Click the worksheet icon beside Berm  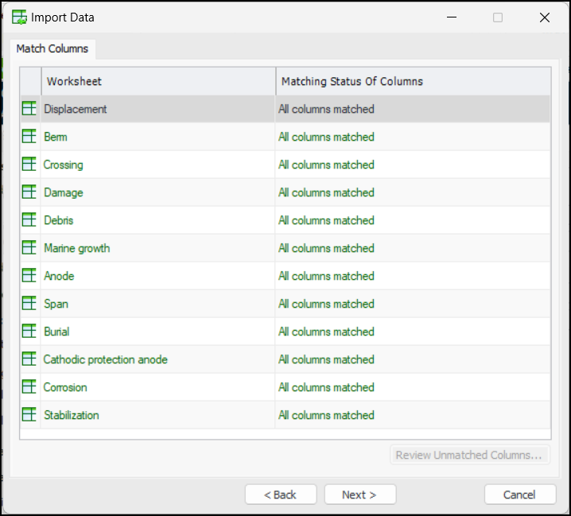pyautogui.click(x=29, y=137)
